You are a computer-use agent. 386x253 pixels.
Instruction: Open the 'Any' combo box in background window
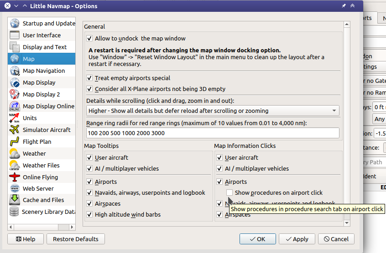coord(379,119)
